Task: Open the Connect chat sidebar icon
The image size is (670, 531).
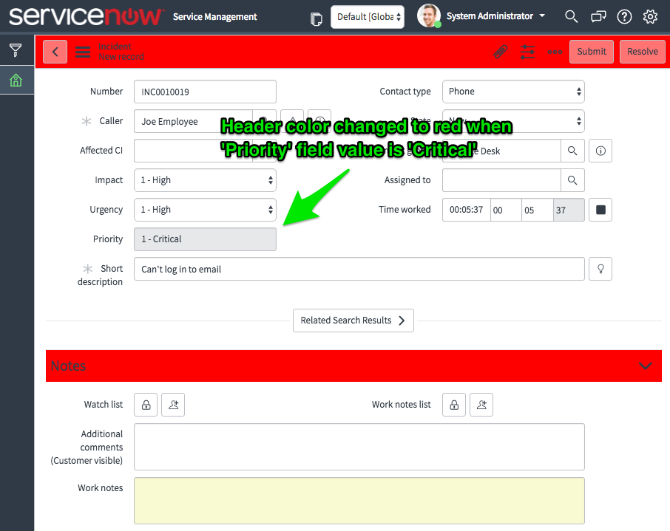Action: [598, 16]
